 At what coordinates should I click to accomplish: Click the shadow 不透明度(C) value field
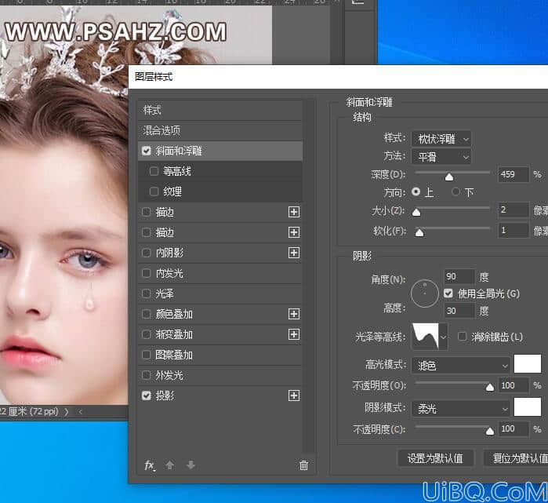(x=513, y=428)
